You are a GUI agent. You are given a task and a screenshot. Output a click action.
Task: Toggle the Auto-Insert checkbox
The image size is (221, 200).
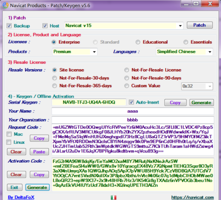[x=131, y=102]
